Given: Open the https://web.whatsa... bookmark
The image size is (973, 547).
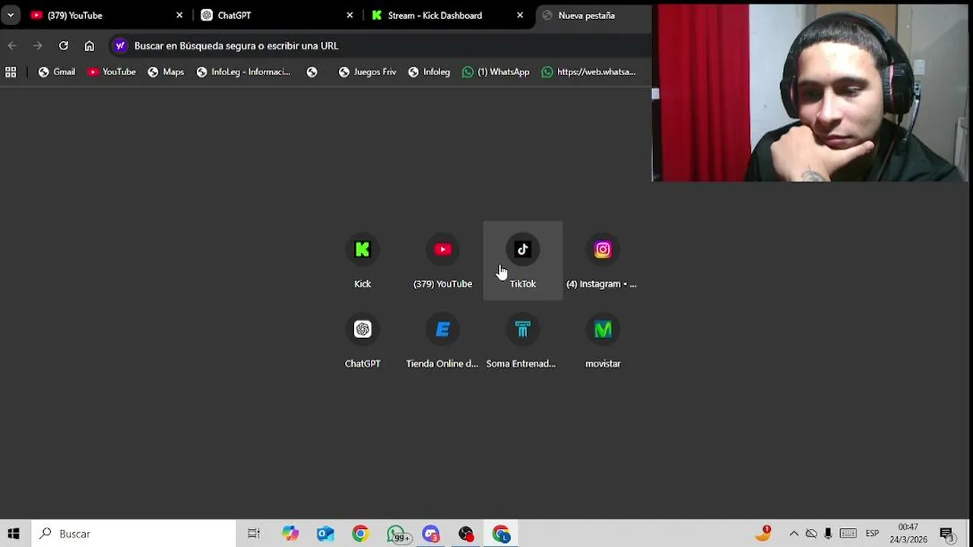Looking at the screenshot, I should [x=588, y=72].
